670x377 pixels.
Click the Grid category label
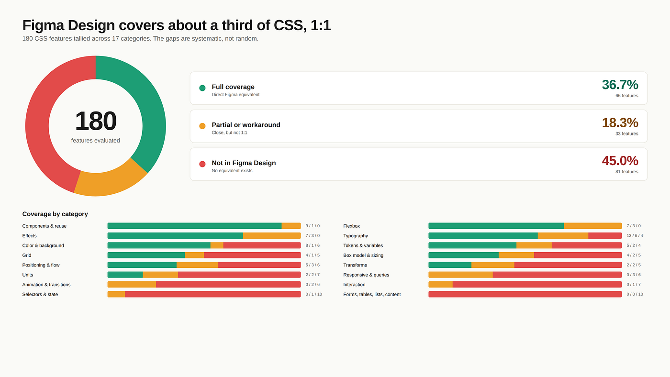pyautogui.click(x=27, y=255)
